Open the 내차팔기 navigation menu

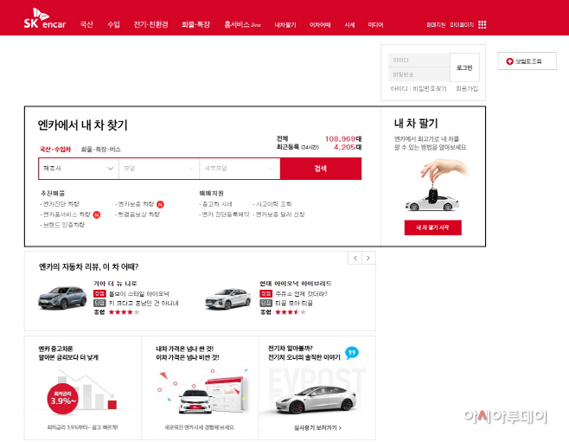[x=285, y=25]
